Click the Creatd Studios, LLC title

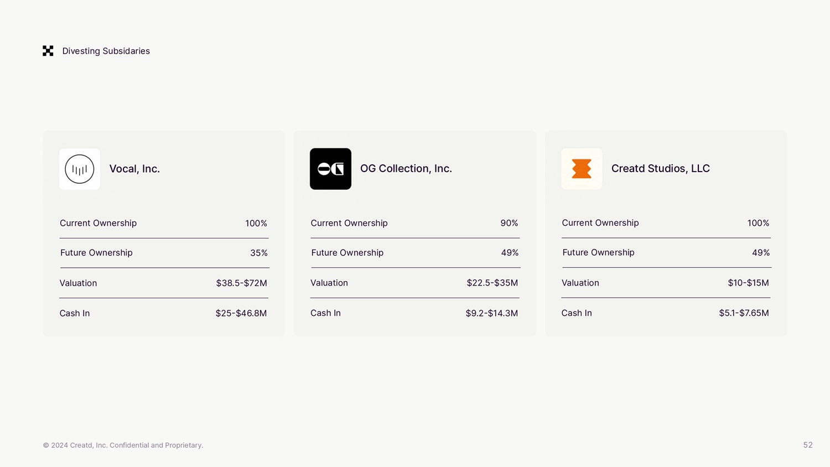pyautogui.click(x=660, y=168)
